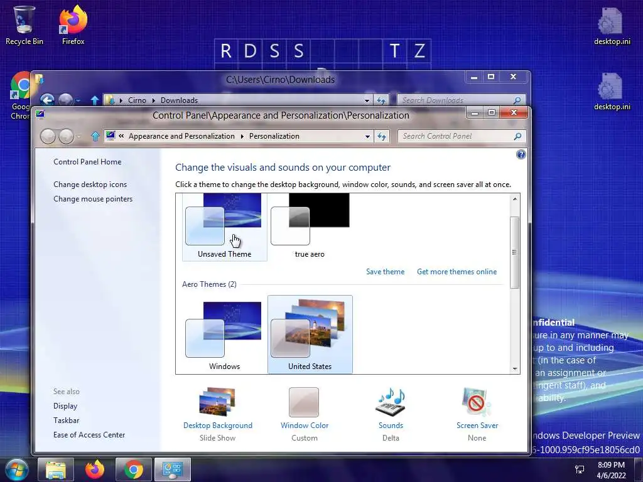Click Change desktop icons
The image size is (643, 482).
pyautogui.click(x=90, y=185)
